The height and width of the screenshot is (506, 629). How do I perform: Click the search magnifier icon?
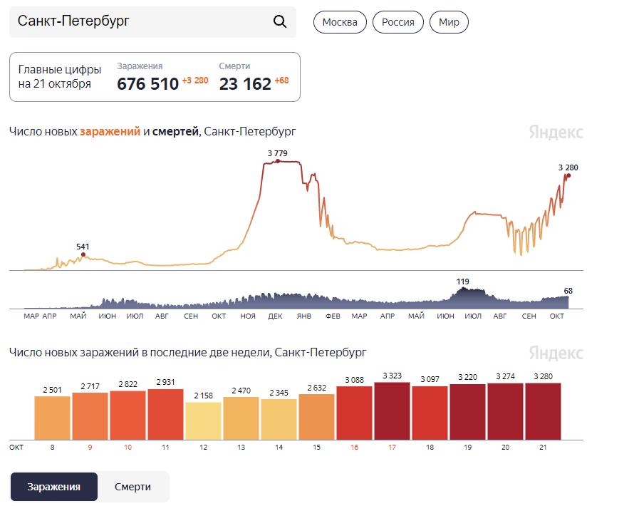(280, 21)
